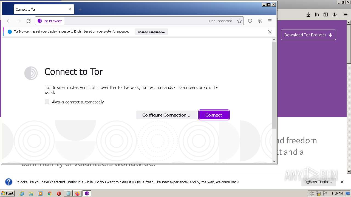351x197 pixels.
Task: Close the Connect to Tor tab
Action: pyautogui.click(x=70, y=9)
